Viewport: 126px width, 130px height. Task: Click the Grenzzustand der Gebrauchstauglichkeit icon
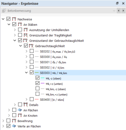click(x=26, y=40)
